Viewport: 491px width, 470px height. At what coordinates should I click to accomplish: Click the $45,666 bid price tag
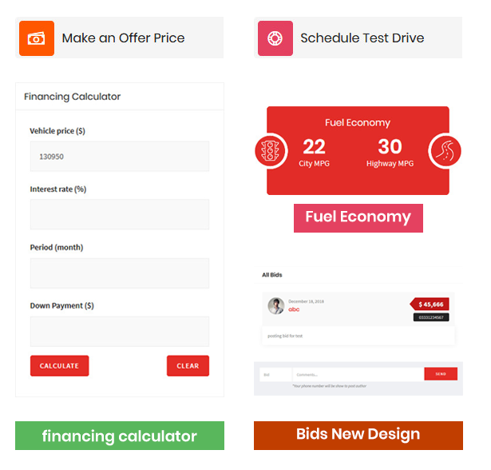coord(431,304)
